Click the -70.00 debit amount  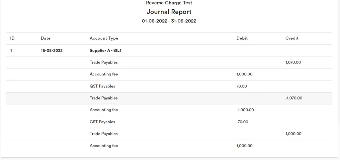click(242, 122)
